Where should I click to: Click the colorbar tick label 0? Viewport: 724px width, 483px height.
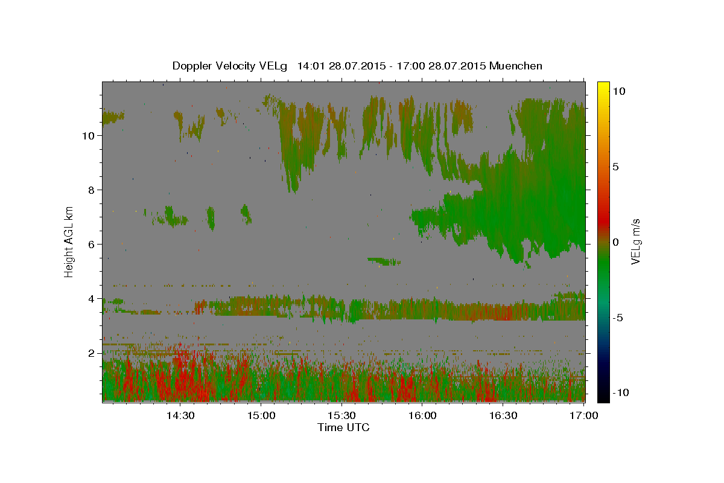(x=615, y=242)
